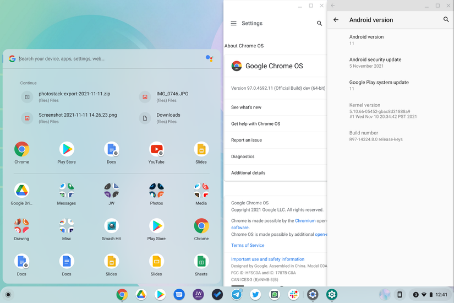This screenshot has width=454, height=303.
Task: Click the Terms of Service link
Action: pyautogui.click(x=248, y=245)
